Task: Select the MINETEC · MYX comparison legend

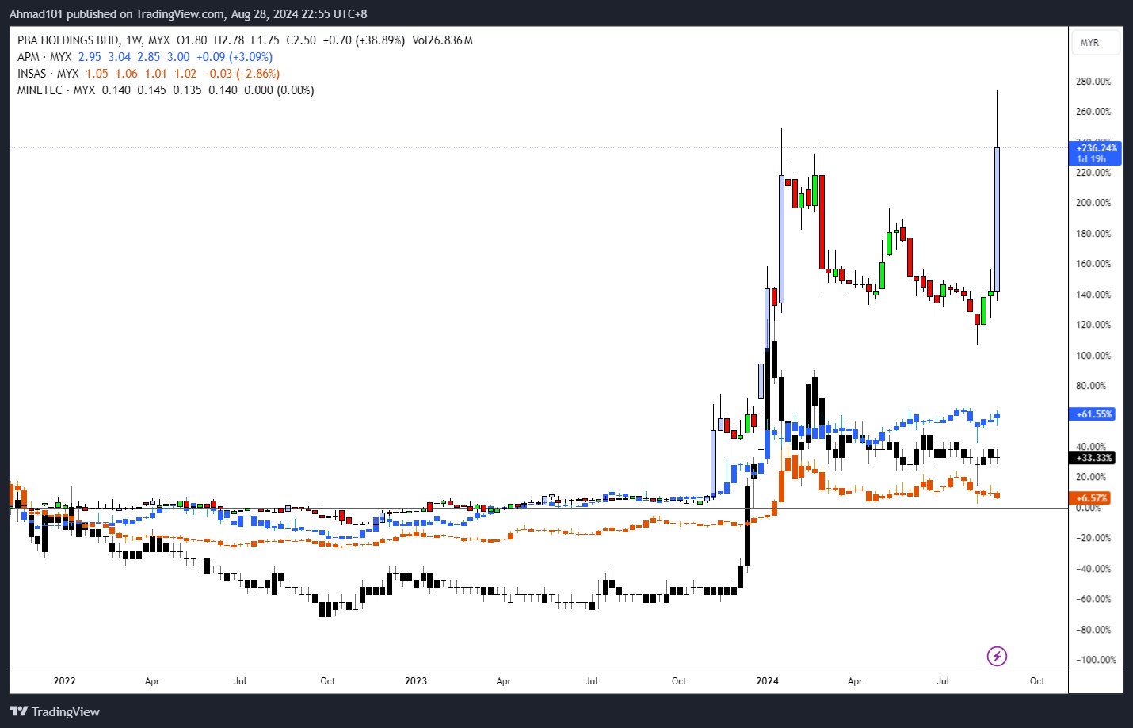Action: tap(56, 90)
